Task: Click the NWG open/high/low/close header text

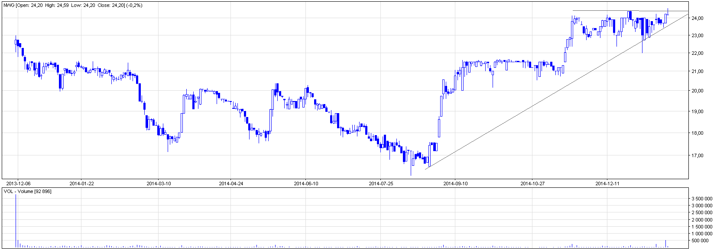Action: point(73,5)
